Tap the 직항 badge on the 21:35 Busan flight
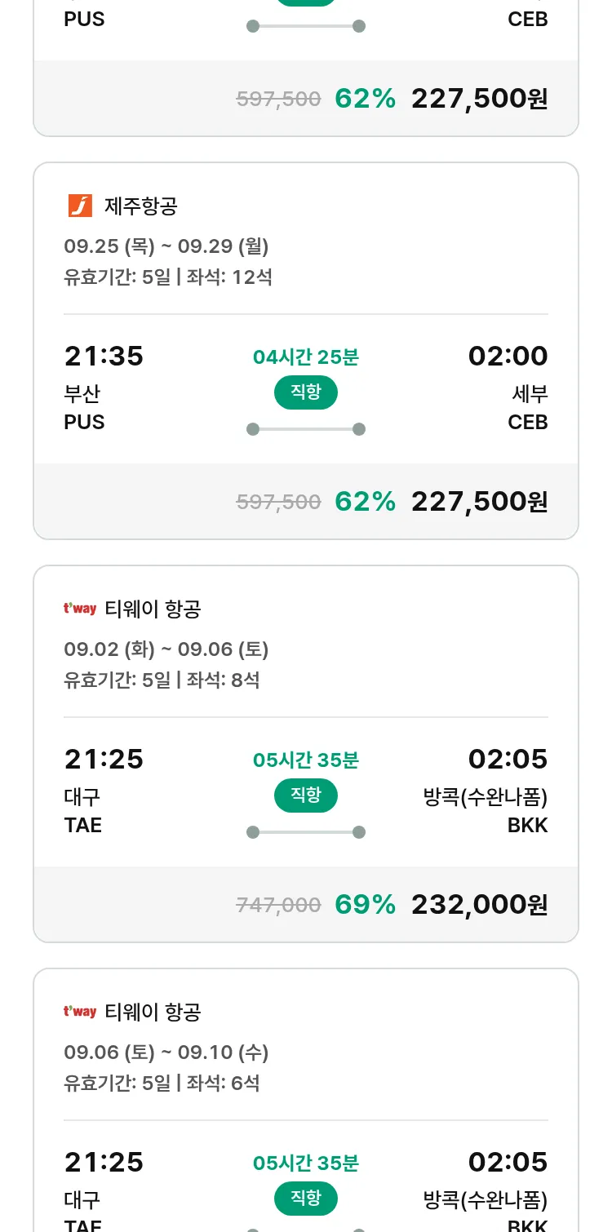 coord(305,392)
